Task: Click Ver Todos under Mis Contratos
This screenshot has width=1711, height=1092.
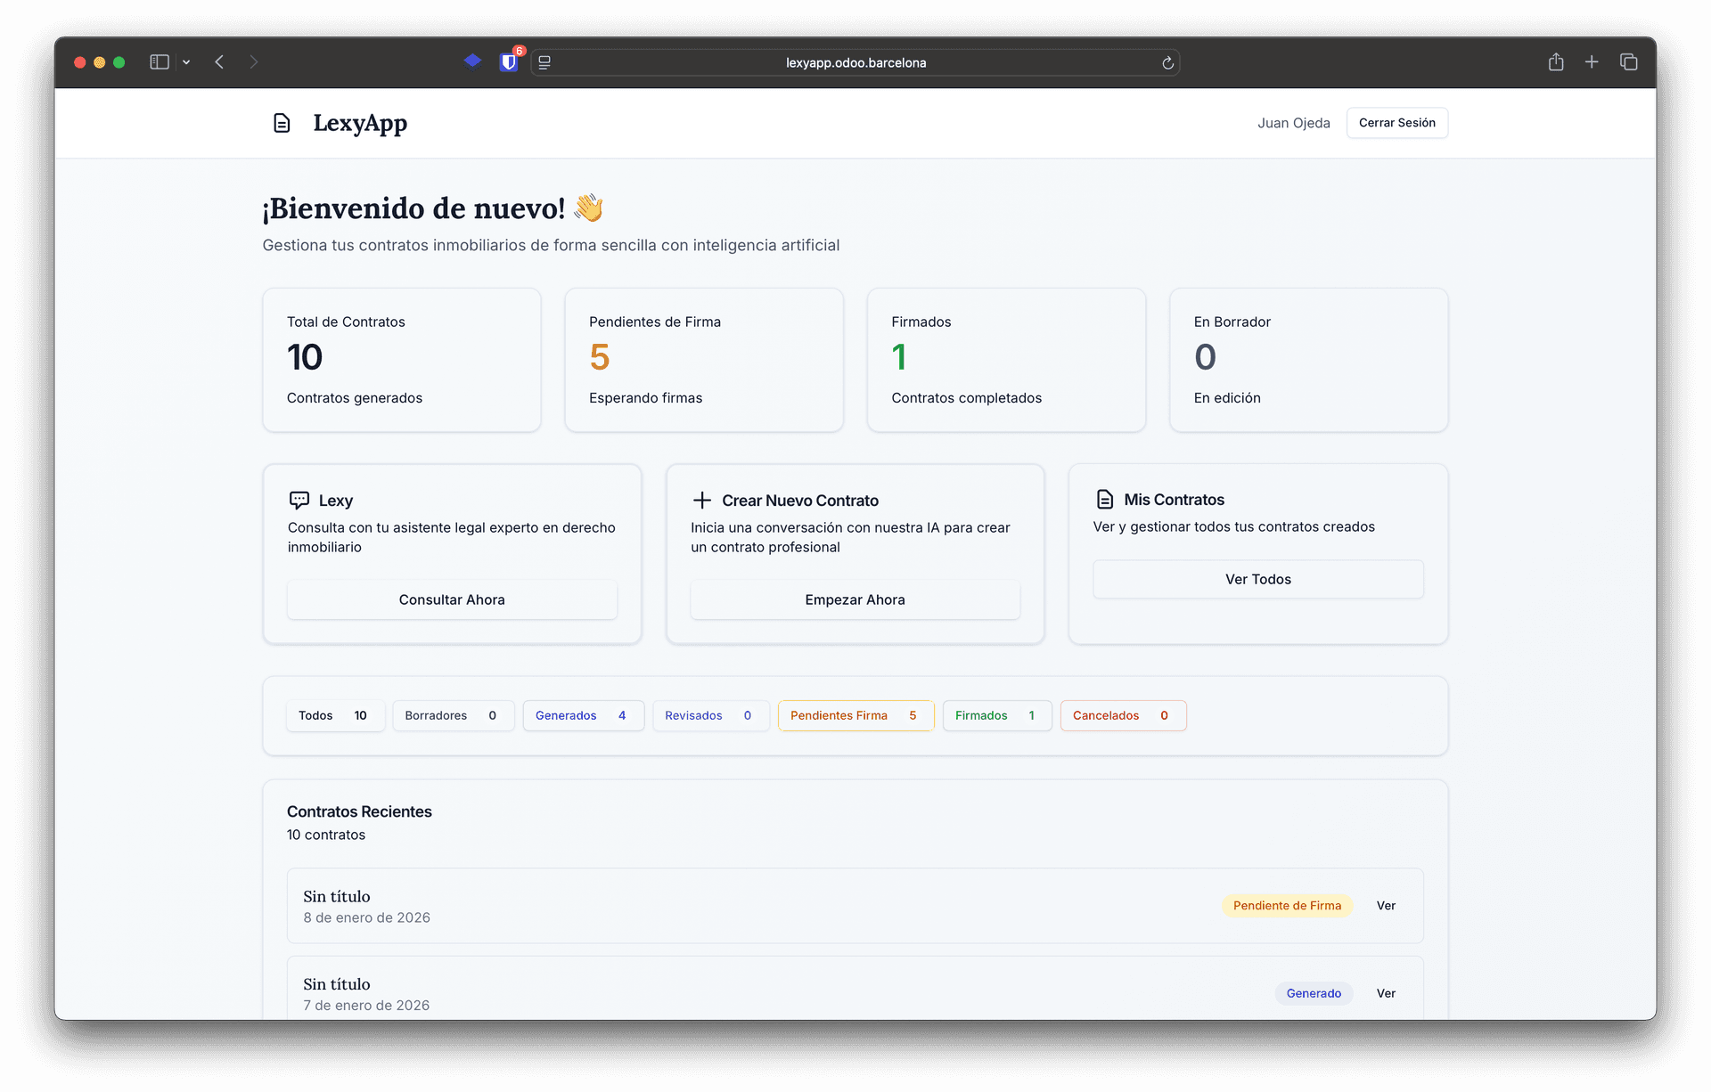Action: [x=1257, y=579]
